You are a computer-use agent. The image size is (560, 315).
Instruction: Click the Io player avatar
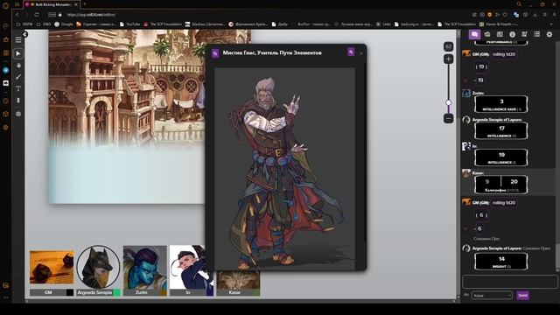[188, 267]
